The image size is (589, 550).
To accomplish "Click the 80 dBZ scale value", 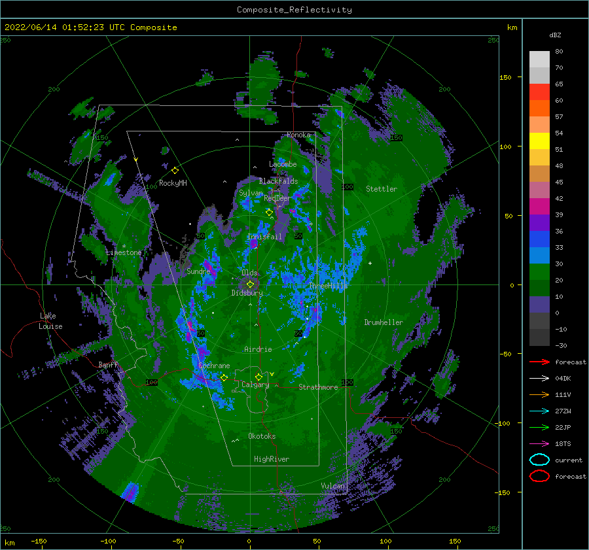I will [x=559, y=52].
